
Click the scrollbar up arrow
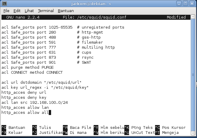(193, 17)
